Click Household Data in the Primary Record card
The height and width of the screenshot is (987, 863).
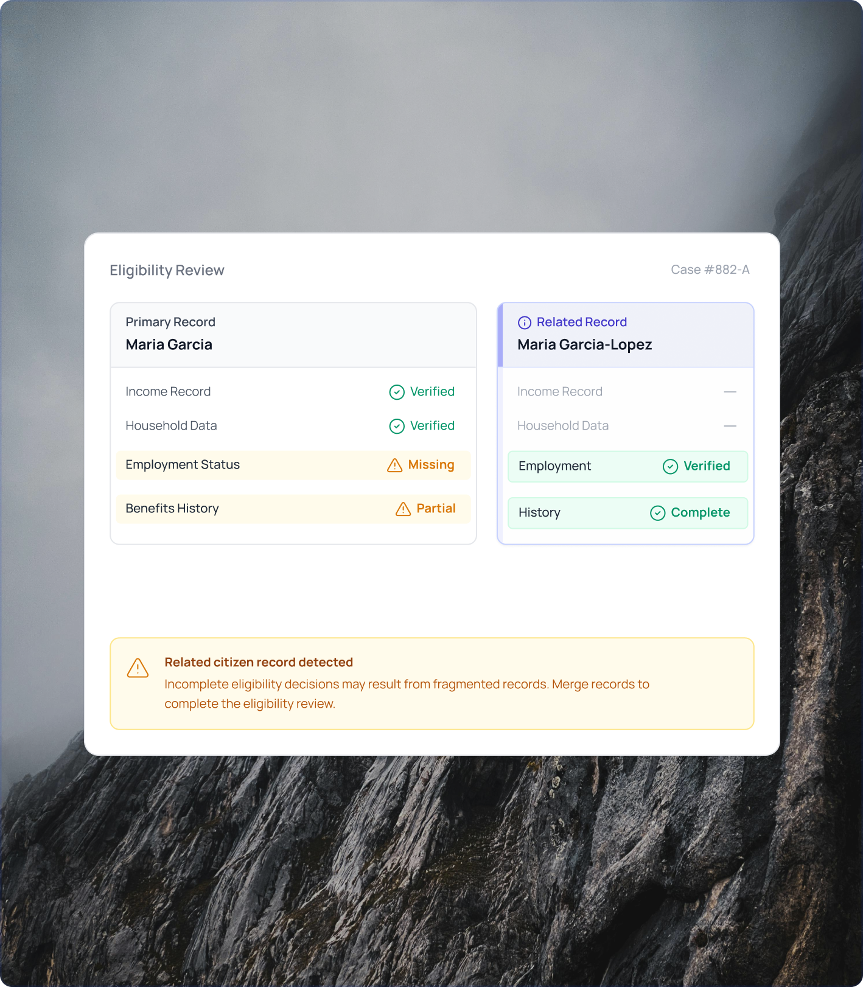coord(171,425)
